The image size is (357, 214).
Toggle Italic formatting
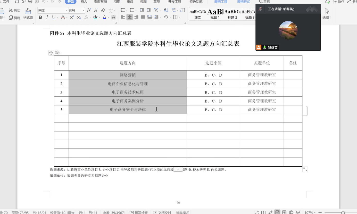pos(47,17)
